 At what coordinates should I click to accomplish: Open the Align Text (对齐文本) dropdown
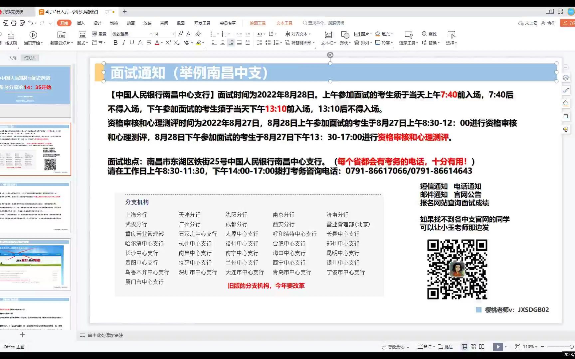pos(297,34)
